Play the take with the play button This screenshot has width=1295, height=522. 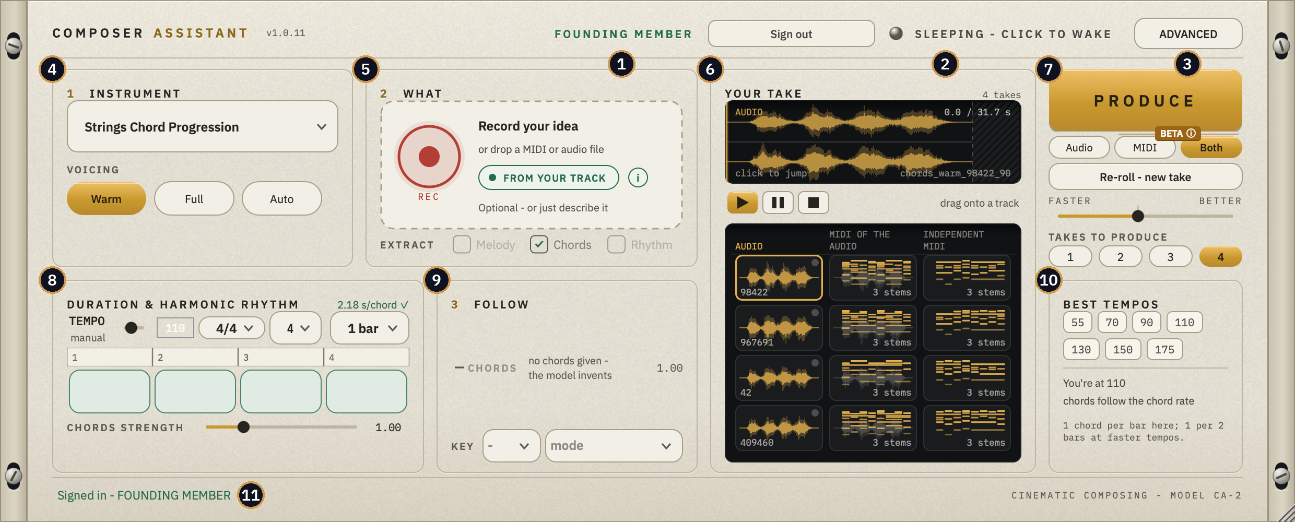click(x=742, y=203)
